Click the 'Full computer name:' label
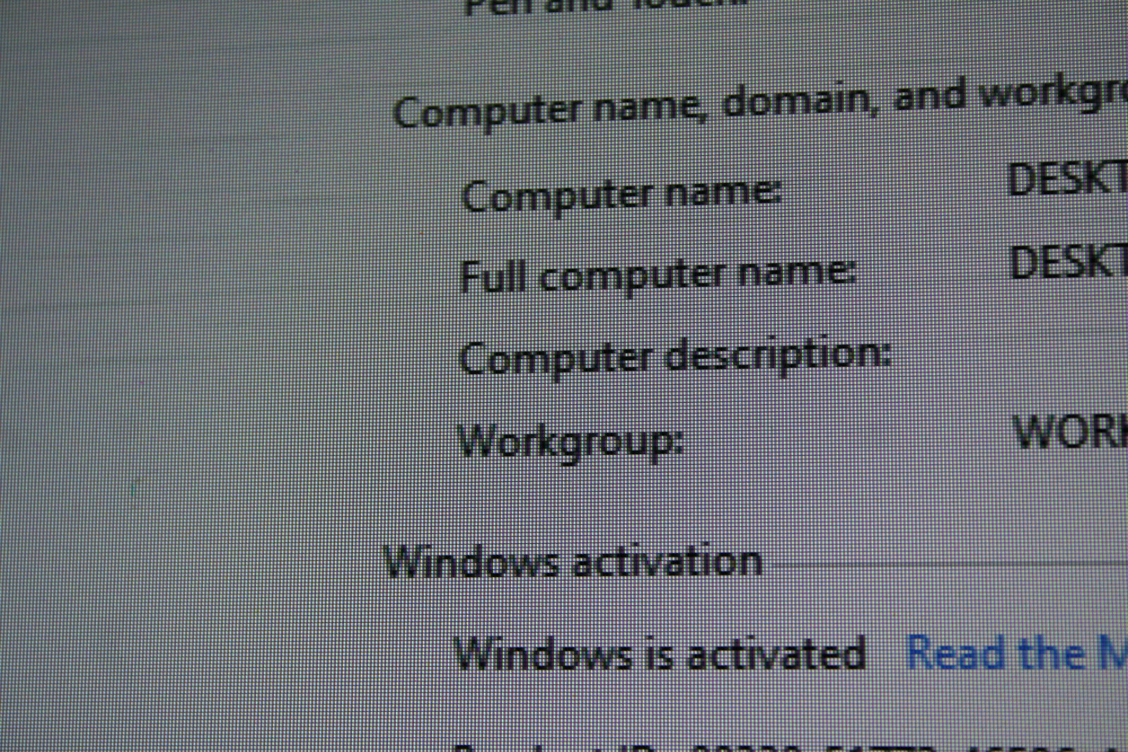 point(658,274)
